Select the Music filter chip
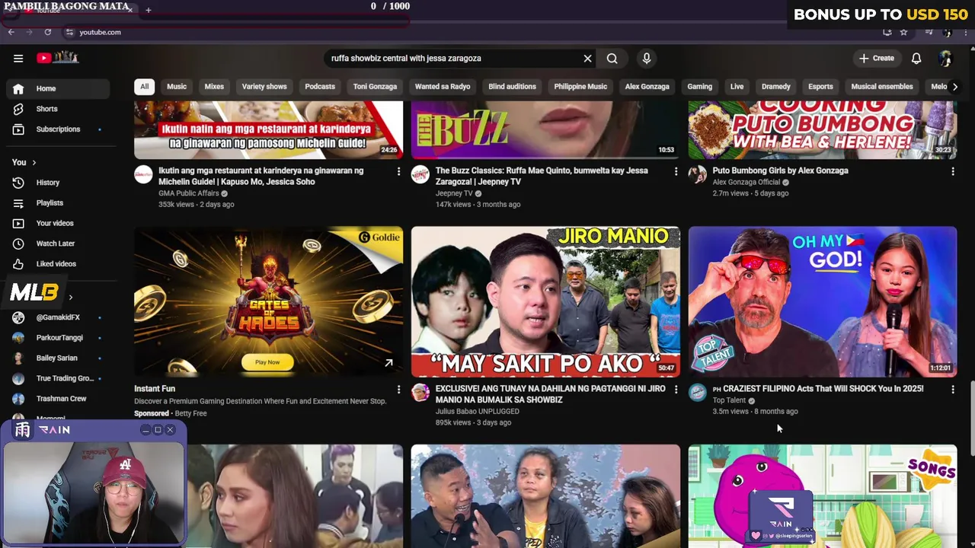This screenshot has height=548, width=975. pyautogui.click(x=177, y=87)
